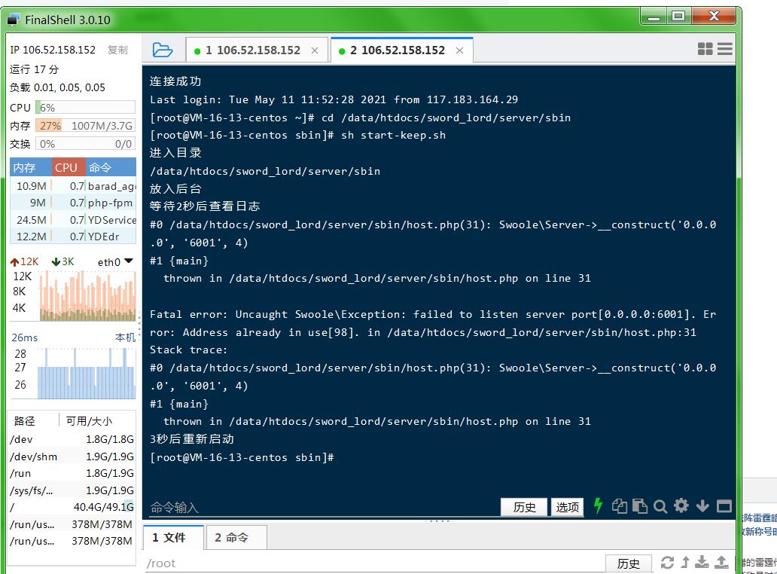This screenshot has height=574, width=777.
Task: Open terminal search with magnifier icon
Action: [660, 506]
